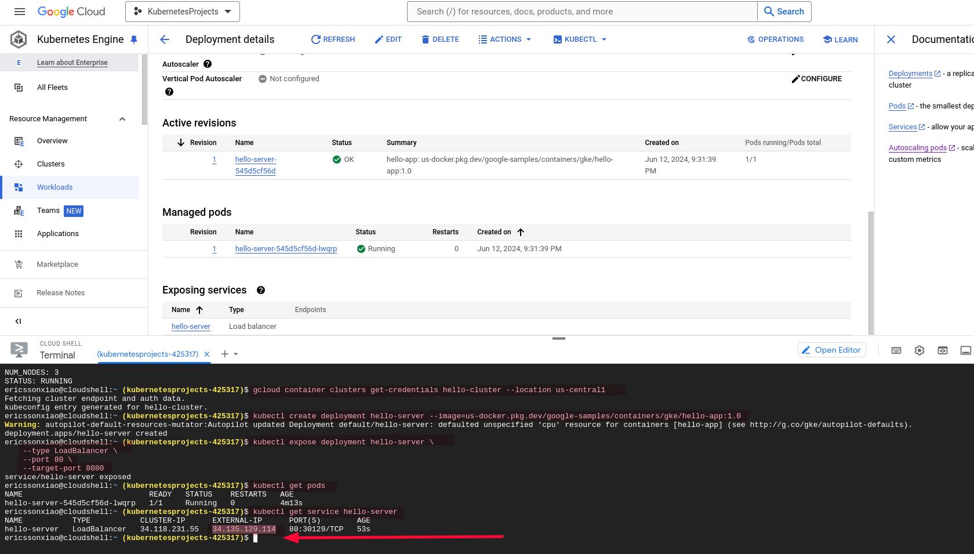This screenshot has height=554, width=974.
Task: Click the Cloud Shell panel resize handle
Action: [559, 338]
